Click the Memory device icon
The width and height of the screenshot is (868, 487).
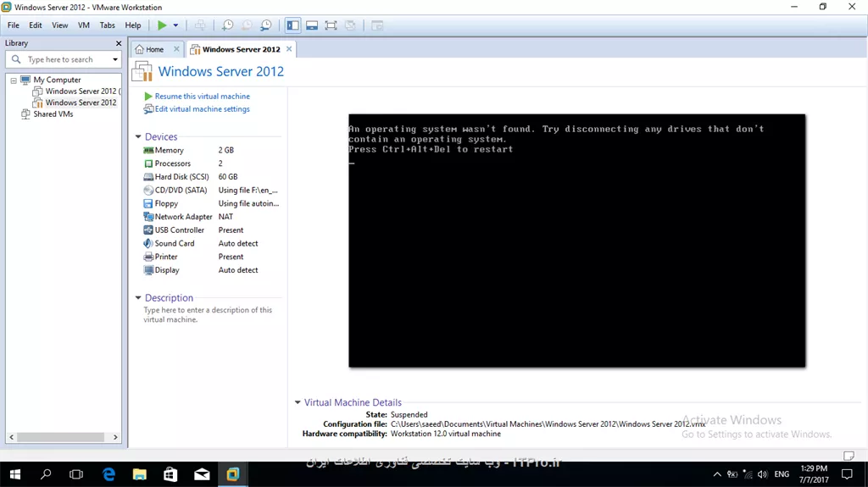click(x=148, y=150)
